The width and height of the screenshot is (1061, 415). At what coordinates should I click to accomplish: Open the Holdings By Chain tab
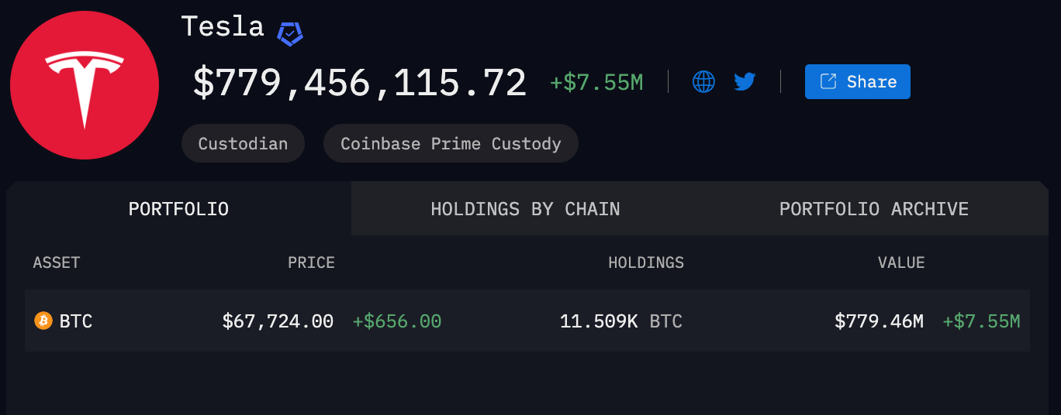[525, 209]
